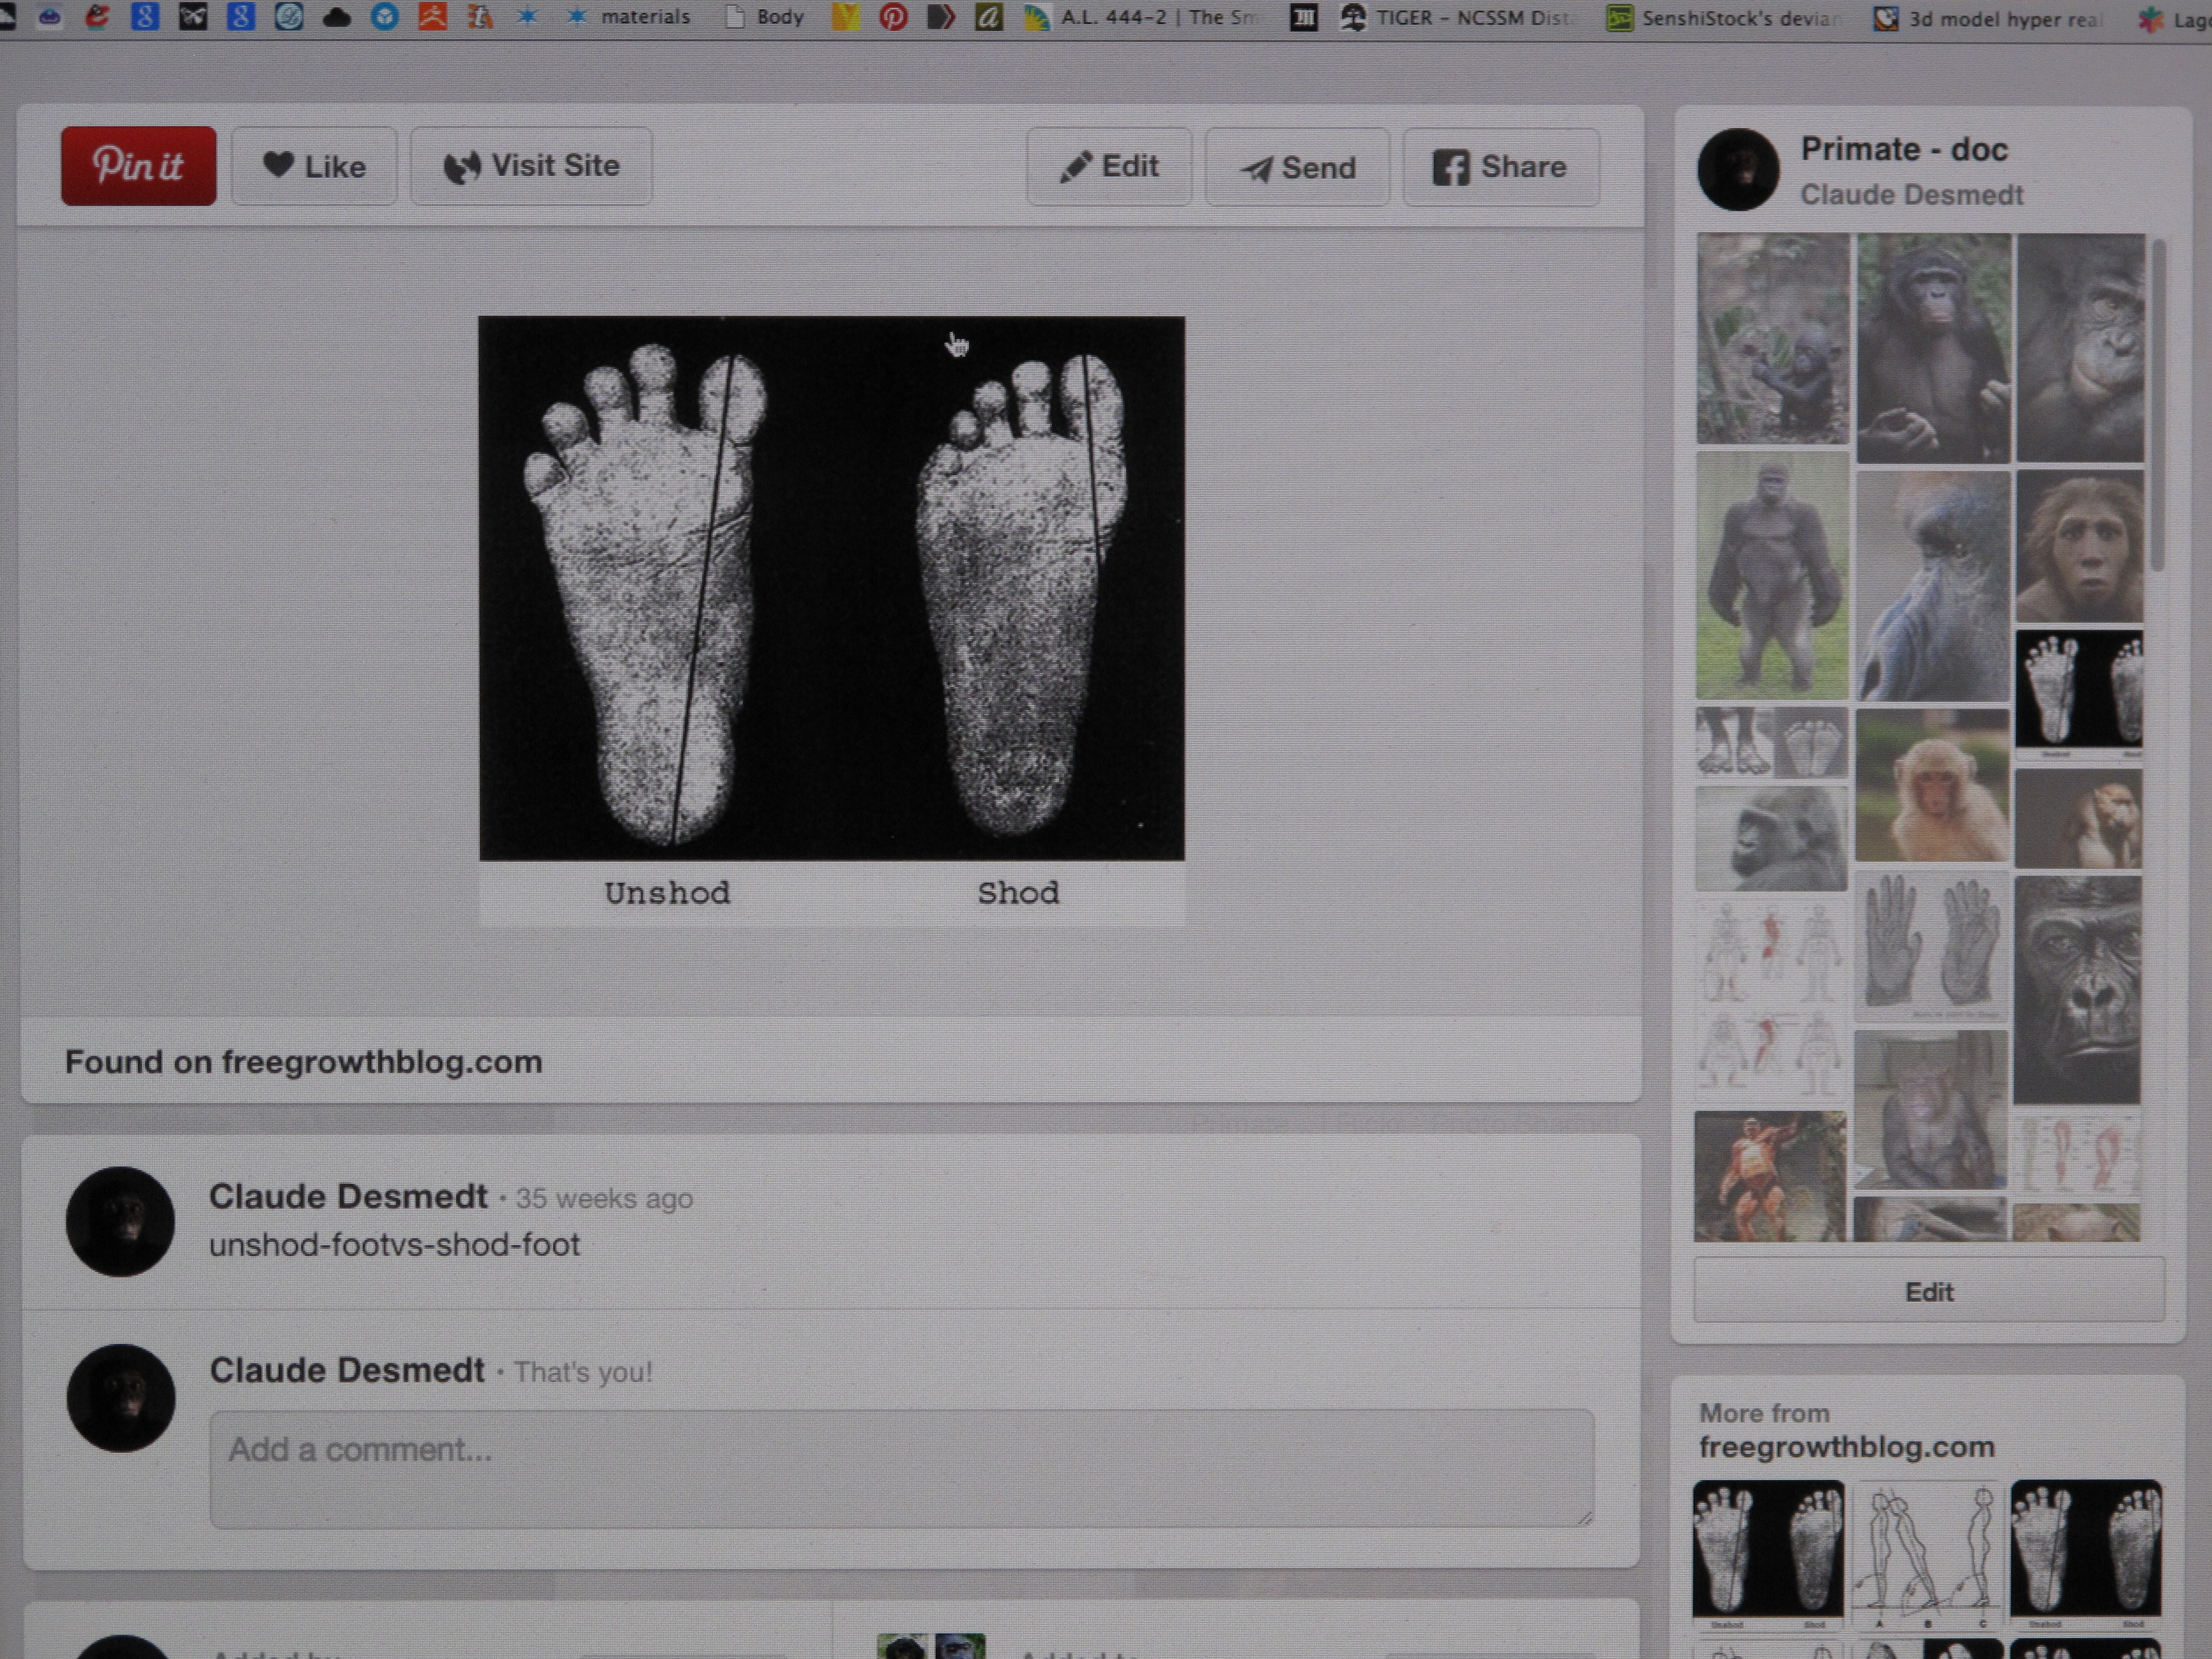Open the Body bookmark
2212x1659 pixels.
765,17
